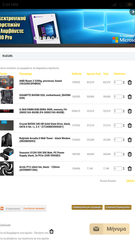Open the GIGABYTE motherboard thumbnail

coord(6,97)
